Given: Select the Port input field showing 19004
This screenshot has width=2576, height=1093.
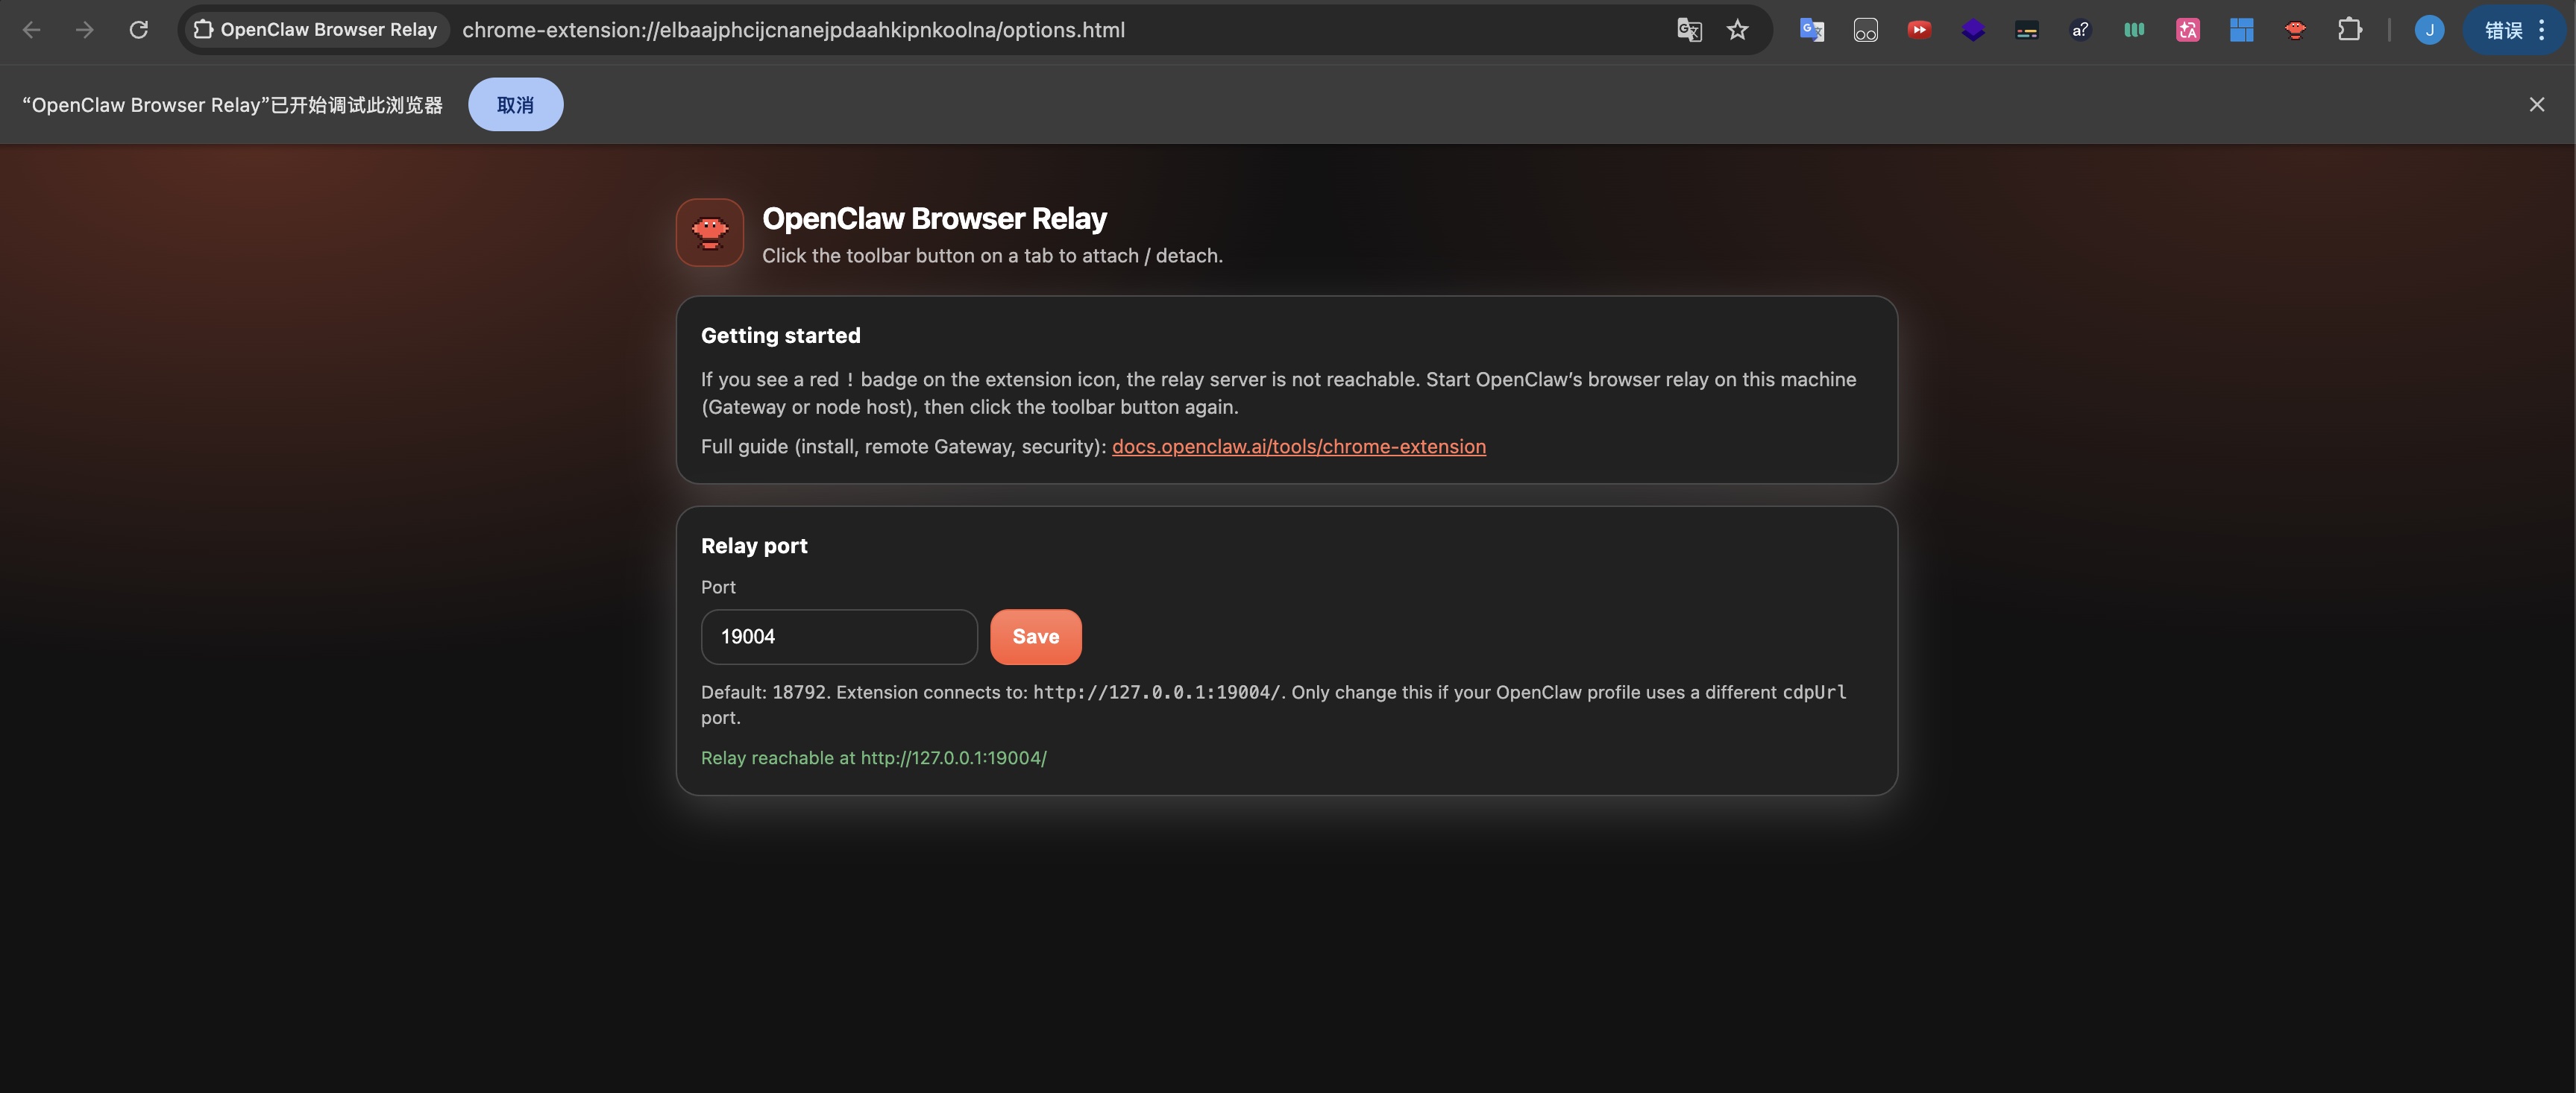Looking at the screenshot, I should 839,637.
